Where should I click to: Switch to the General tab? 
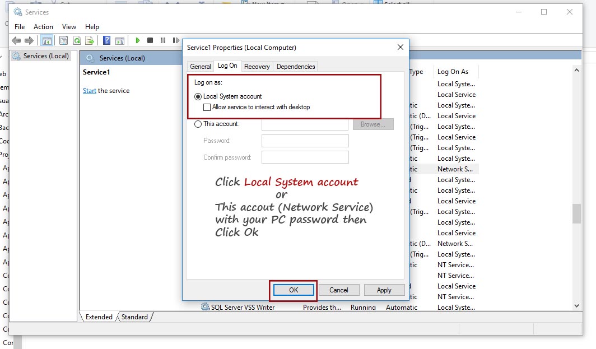point(201,67)
